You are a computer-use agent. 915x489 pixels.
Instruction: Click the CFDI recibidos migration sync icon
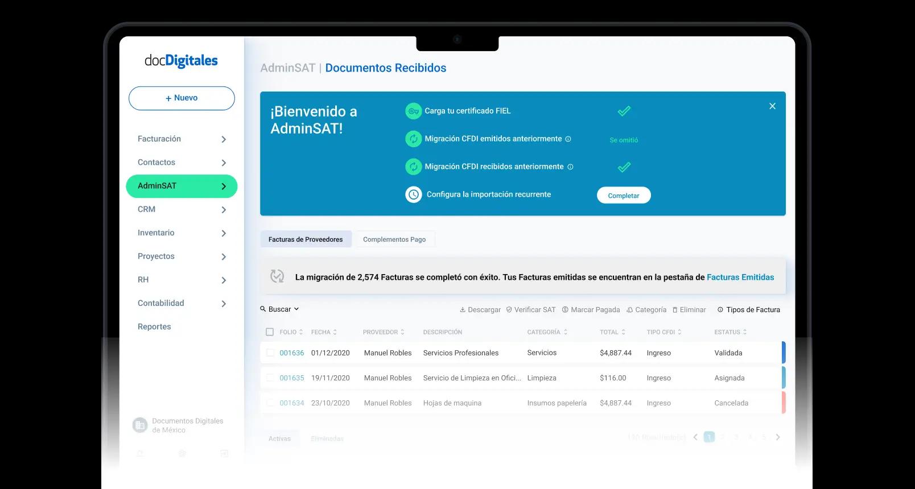click(x=414, y=167)
